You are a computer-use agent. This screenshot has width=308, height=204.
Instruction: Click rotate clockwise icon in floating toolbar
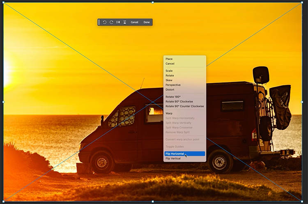[111, 22]
